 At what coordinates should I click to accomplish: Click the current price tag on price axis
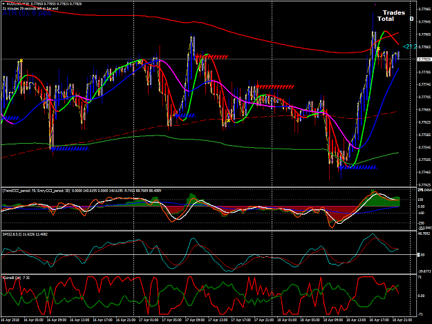[x=424, y=59]
